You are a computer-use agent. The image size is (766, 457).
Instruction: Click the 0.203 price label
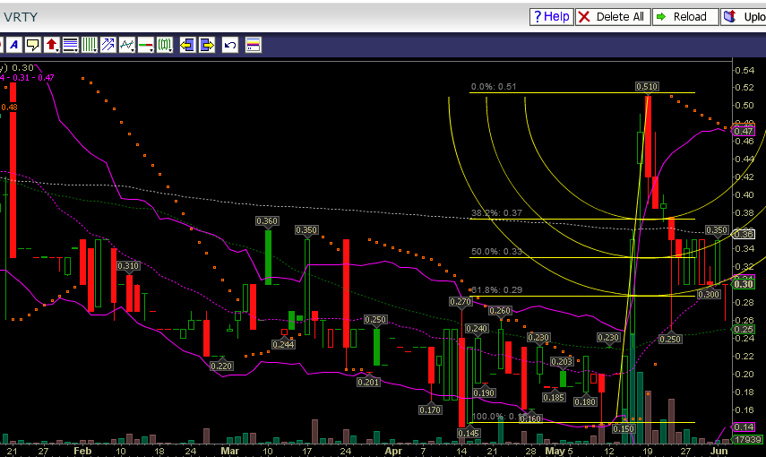(x=562, y=362)
